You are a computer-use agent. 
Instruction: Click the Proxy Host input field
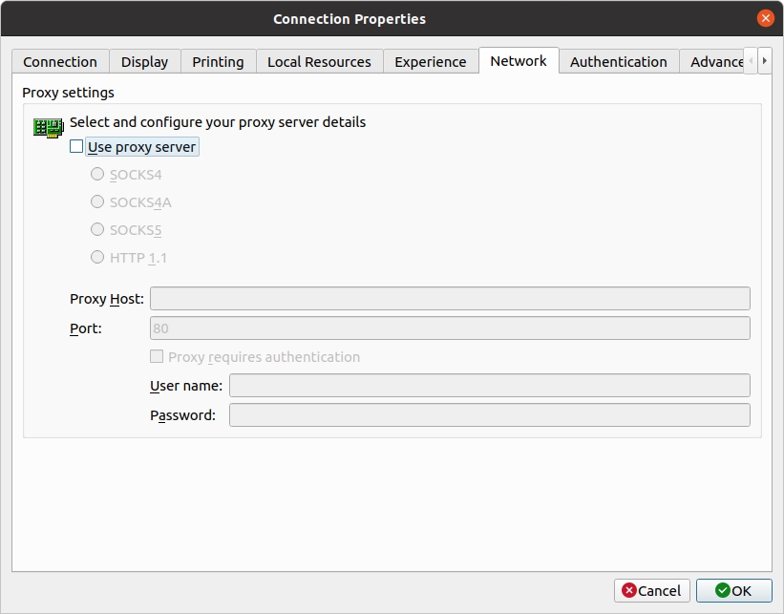click(450, 299)
